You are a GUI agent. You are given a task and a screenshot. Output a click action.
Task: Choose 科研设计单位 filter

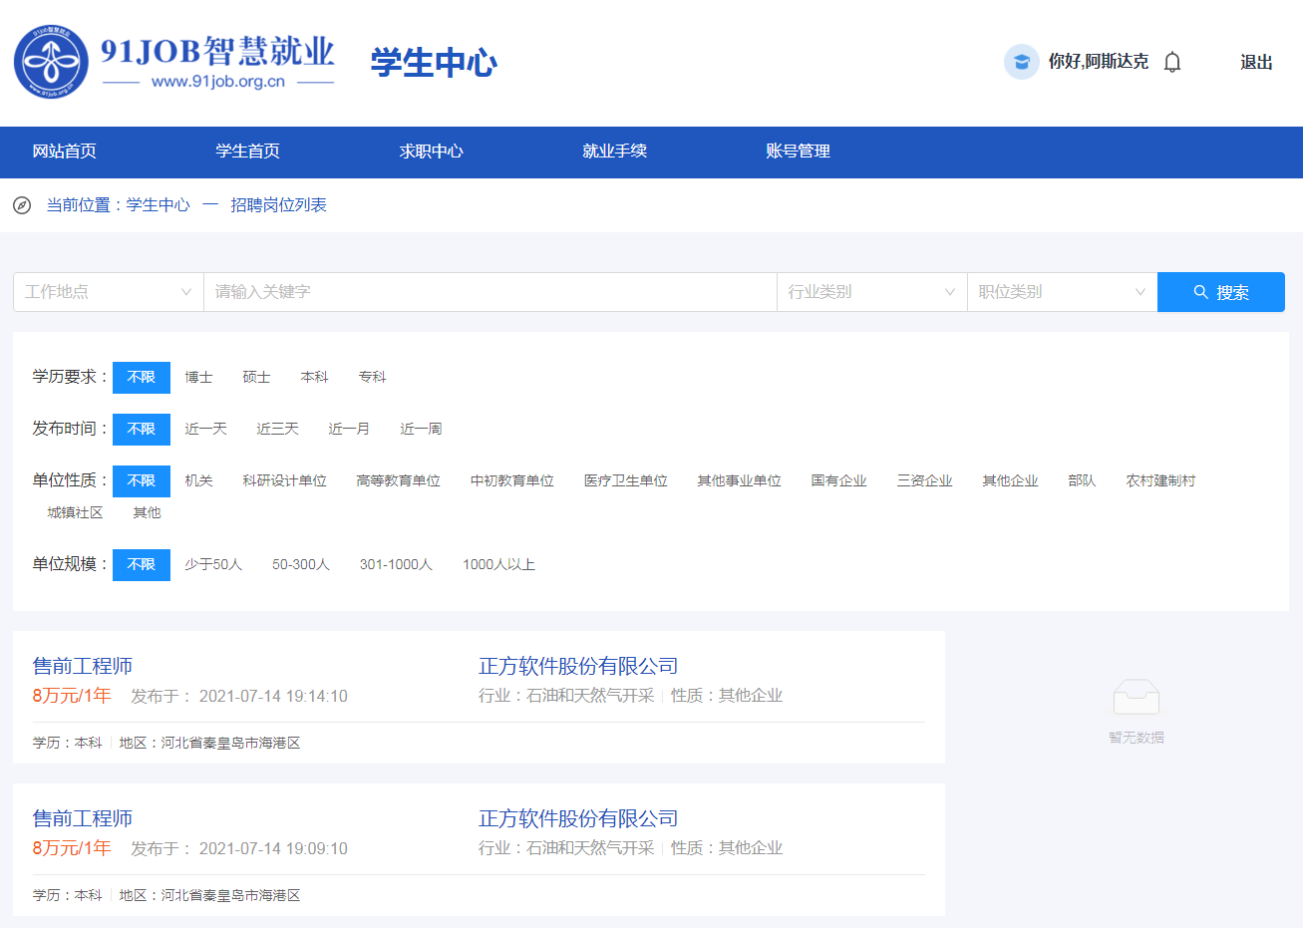pyautogui.click(x=284, y=481)
